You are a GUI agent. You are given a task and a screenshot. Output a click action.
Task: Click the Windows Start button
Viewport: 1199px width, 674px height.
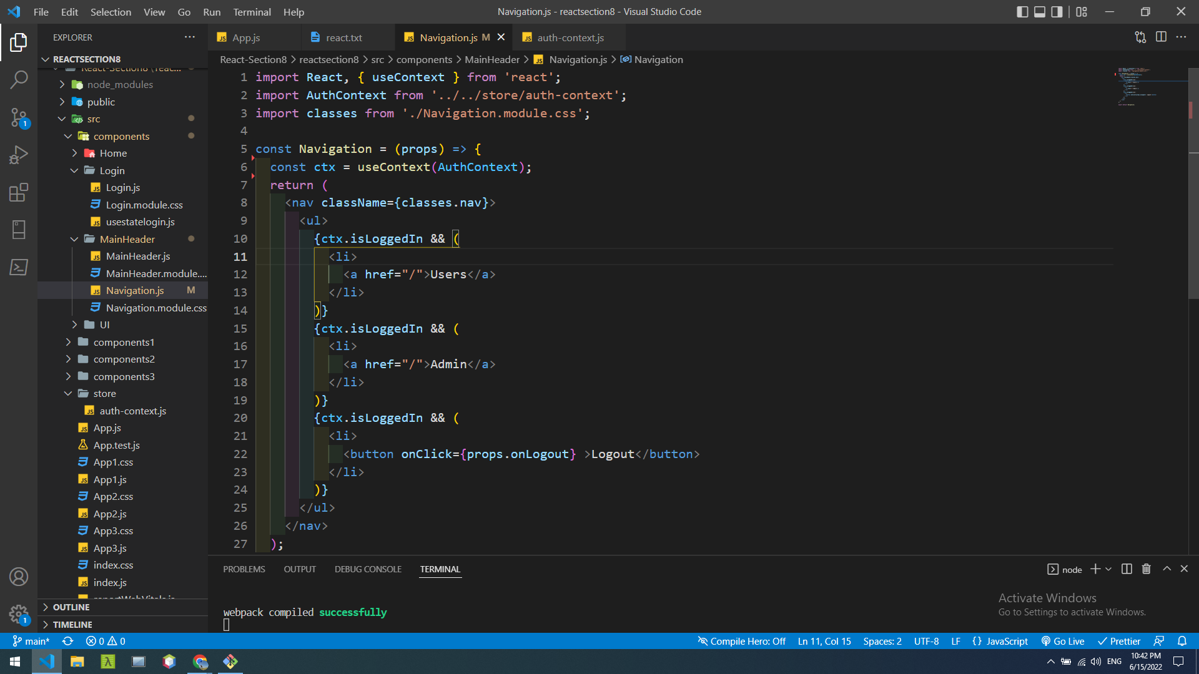15,662
